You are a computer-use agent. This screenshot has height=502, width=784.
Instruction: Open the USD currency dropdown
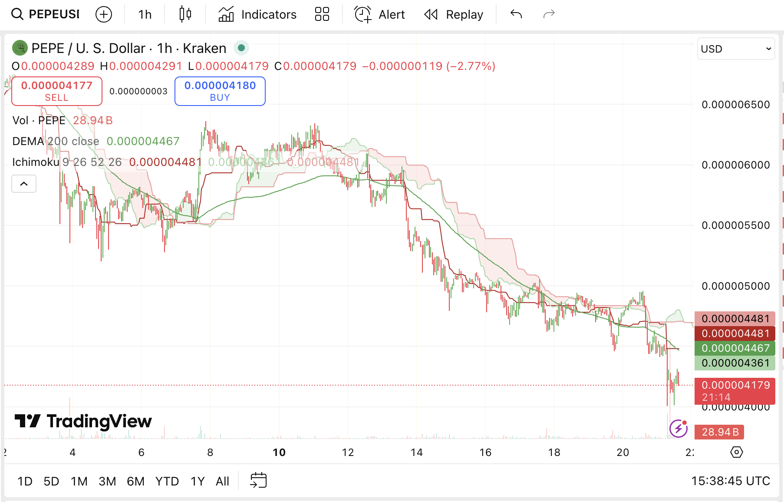736,49
